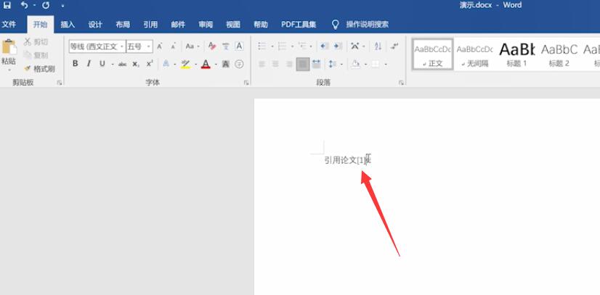Open the underline style dropdown arrow
This screenshot has height=295, width=600.
(113, 64)
